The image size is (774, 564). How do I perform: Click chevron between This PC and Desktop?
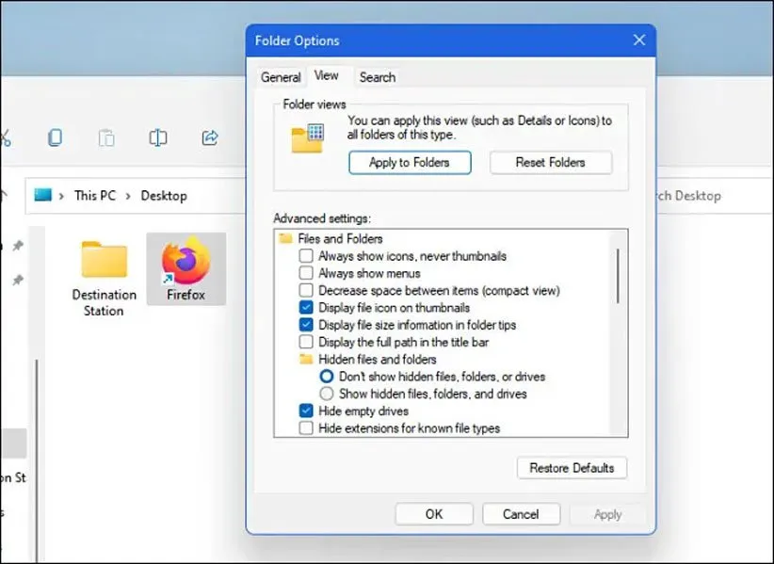pyautogui.click(x=130, y=196)
